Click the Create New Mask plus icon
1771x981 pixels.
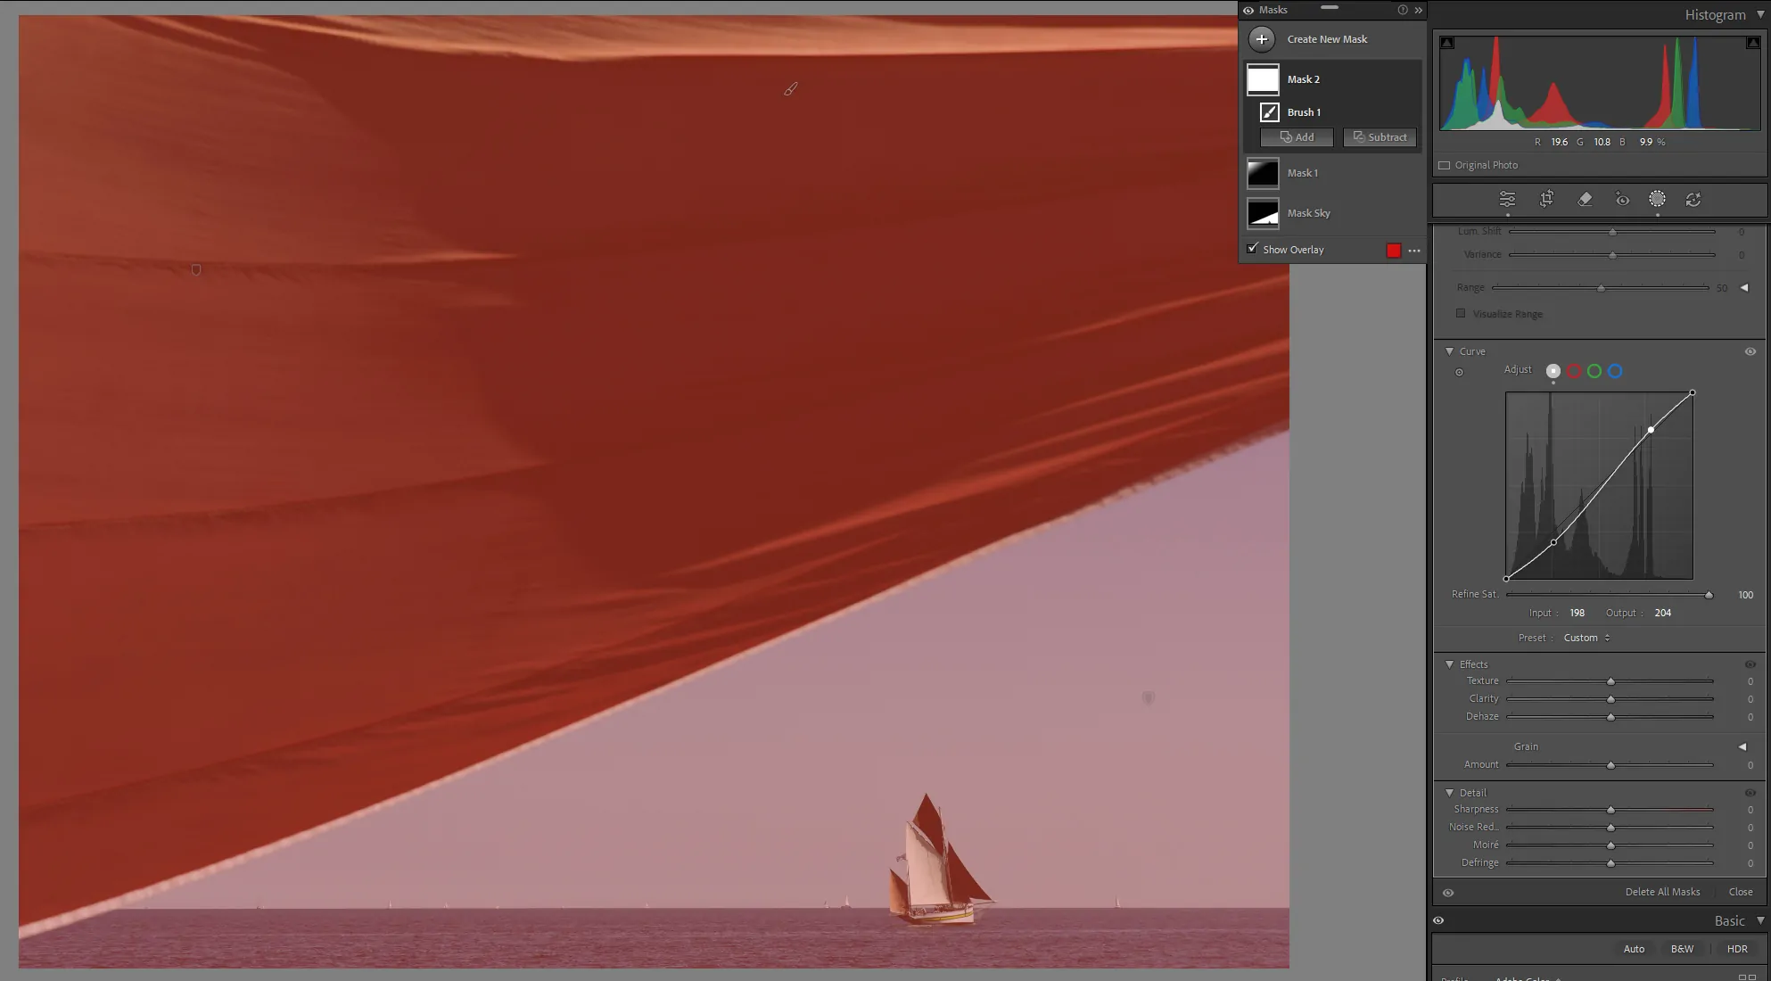click(x=1261, y=39)
